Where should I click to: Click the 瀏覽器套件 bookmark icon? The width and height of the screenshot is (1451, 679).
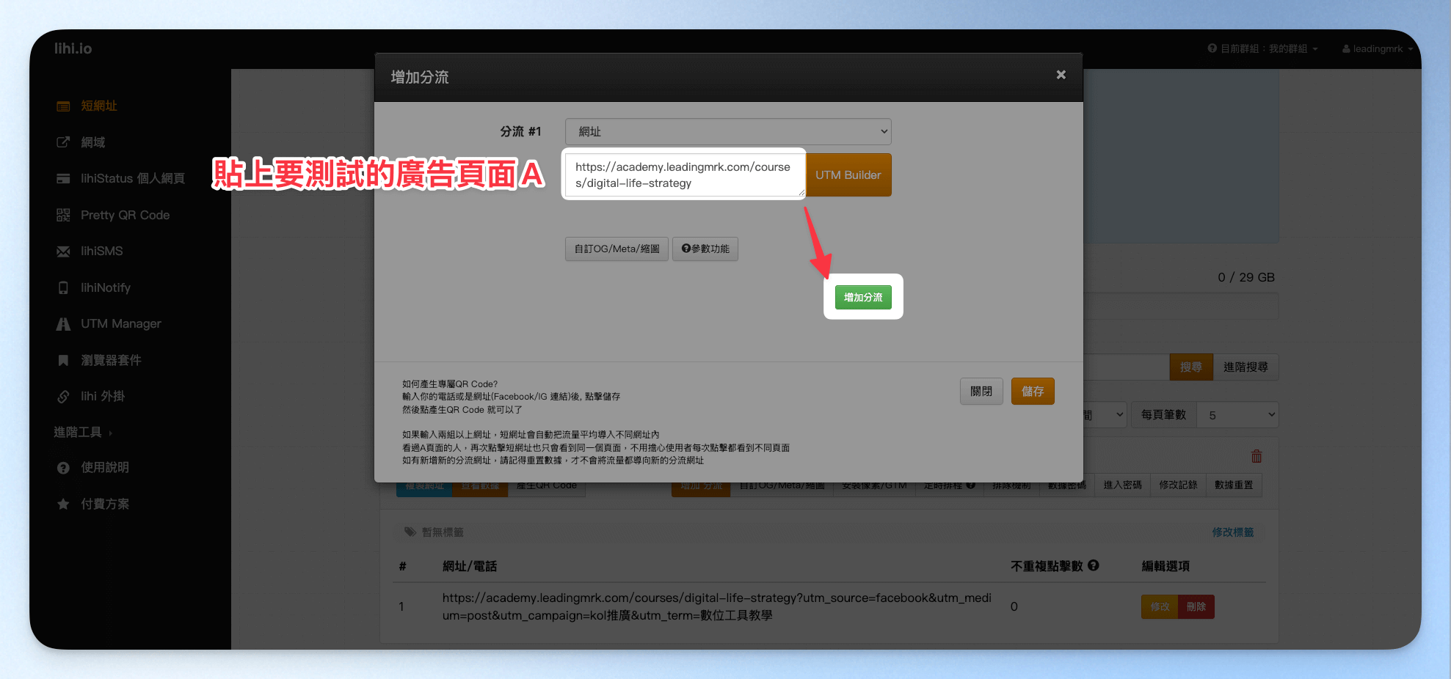coord(63,360)
